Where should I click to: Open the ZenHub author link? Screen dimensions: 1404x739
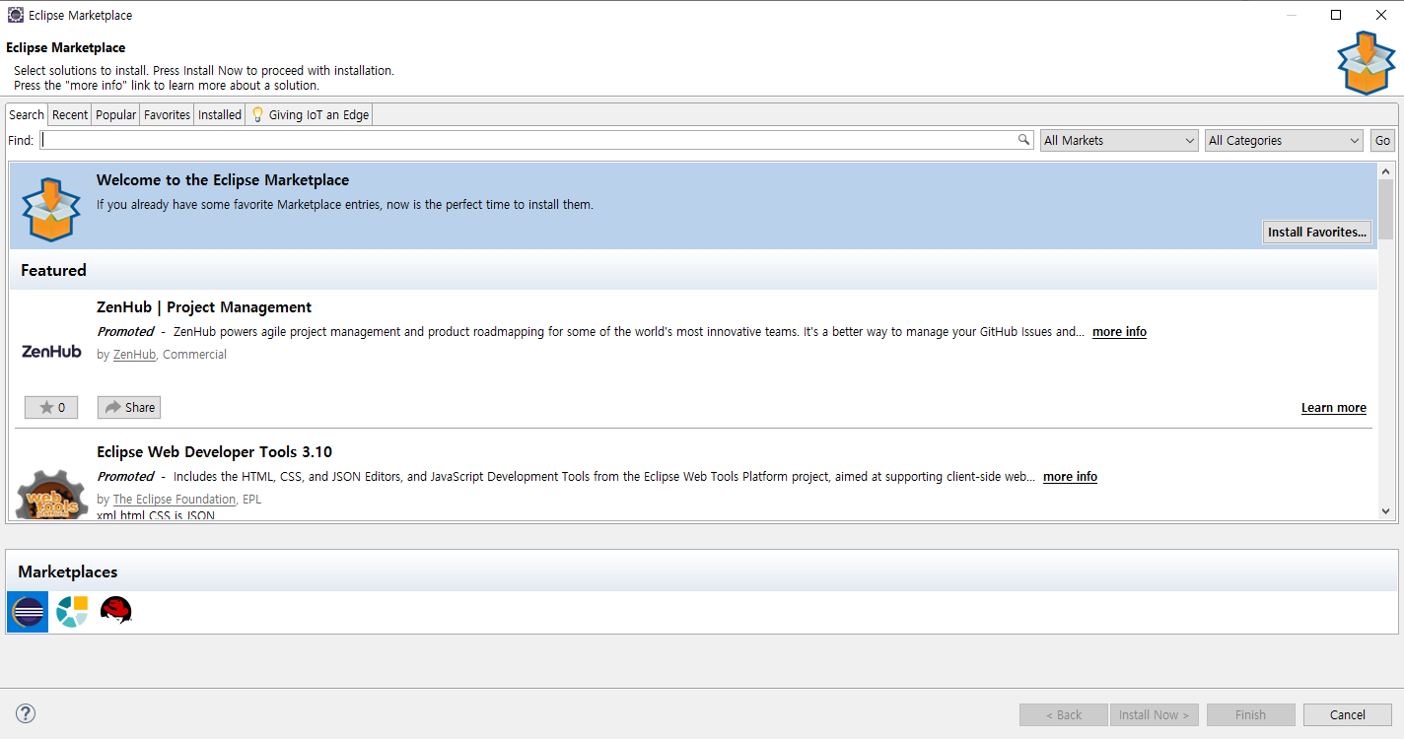point(134,355)
